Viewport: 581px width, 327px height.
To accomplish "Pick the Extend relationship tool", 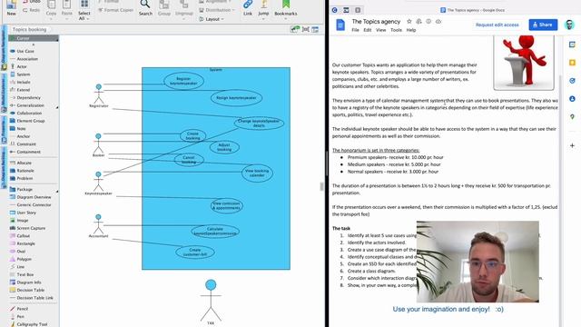I will (x=23, y=90).
